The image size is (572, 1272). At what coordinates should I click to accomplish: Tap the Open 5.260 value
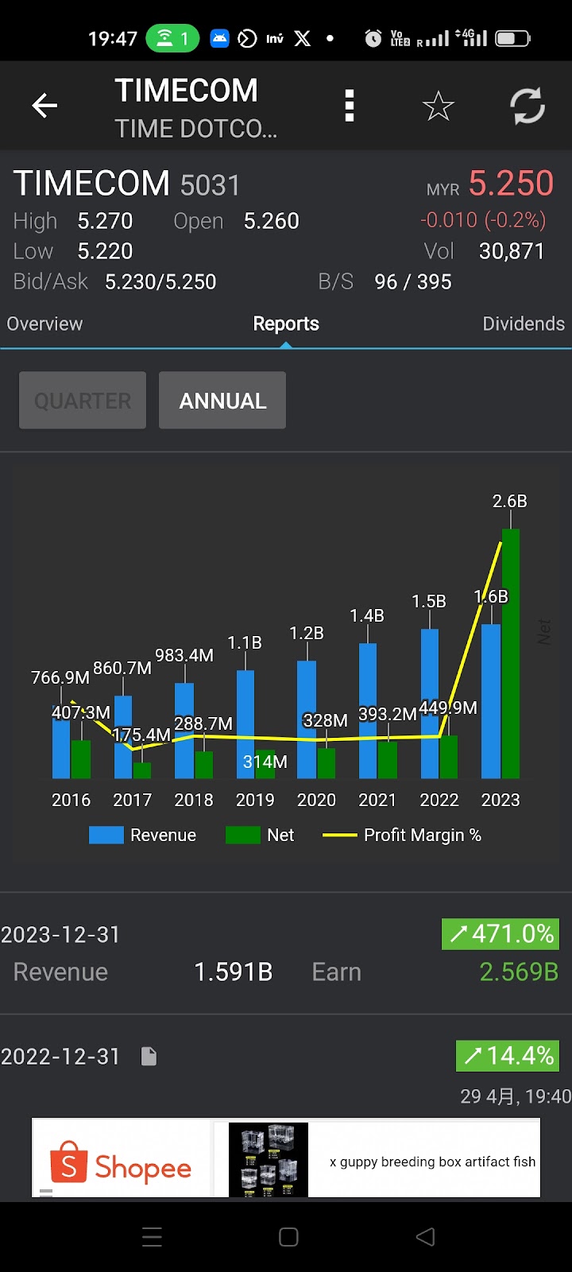click(x=271, y=220)
